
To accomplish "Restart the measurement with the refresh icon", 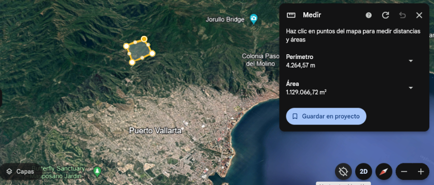I will click(385, 15).
